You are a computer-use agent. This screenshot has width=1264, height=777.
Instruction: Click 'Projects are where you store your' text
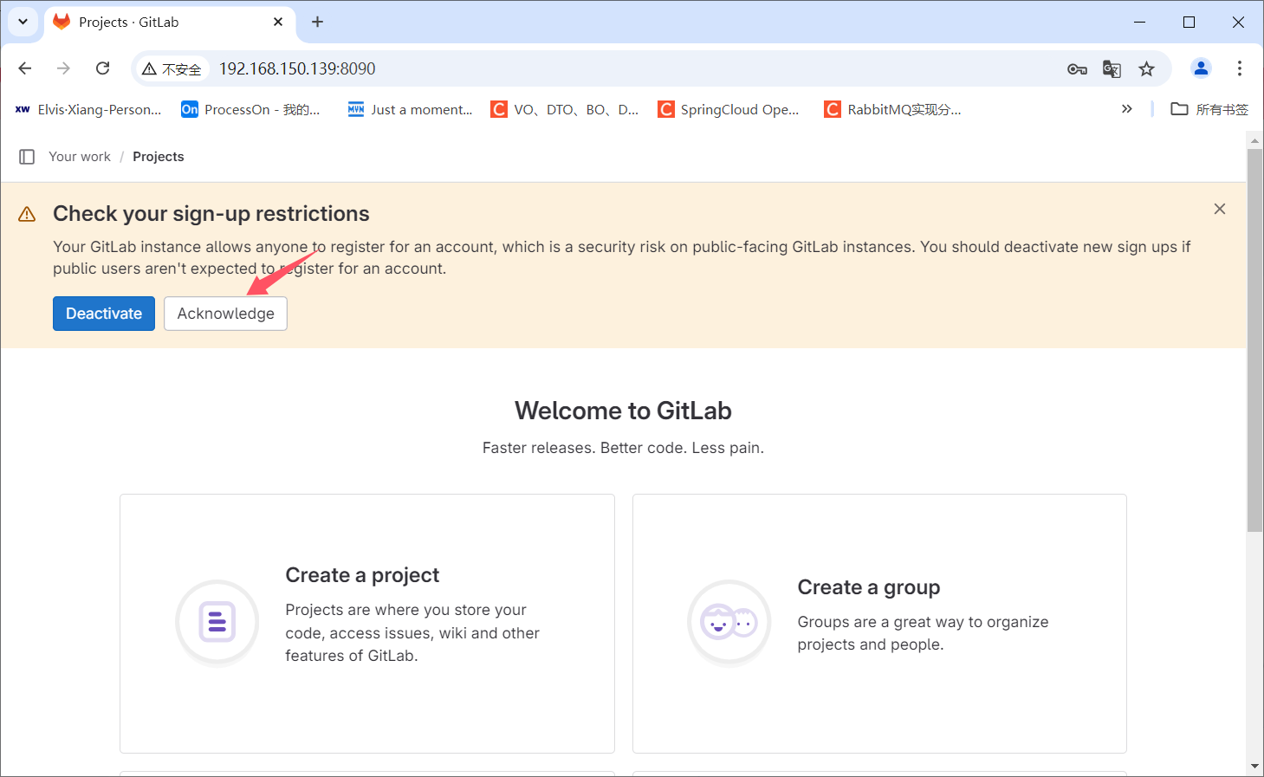pos(405,610)
